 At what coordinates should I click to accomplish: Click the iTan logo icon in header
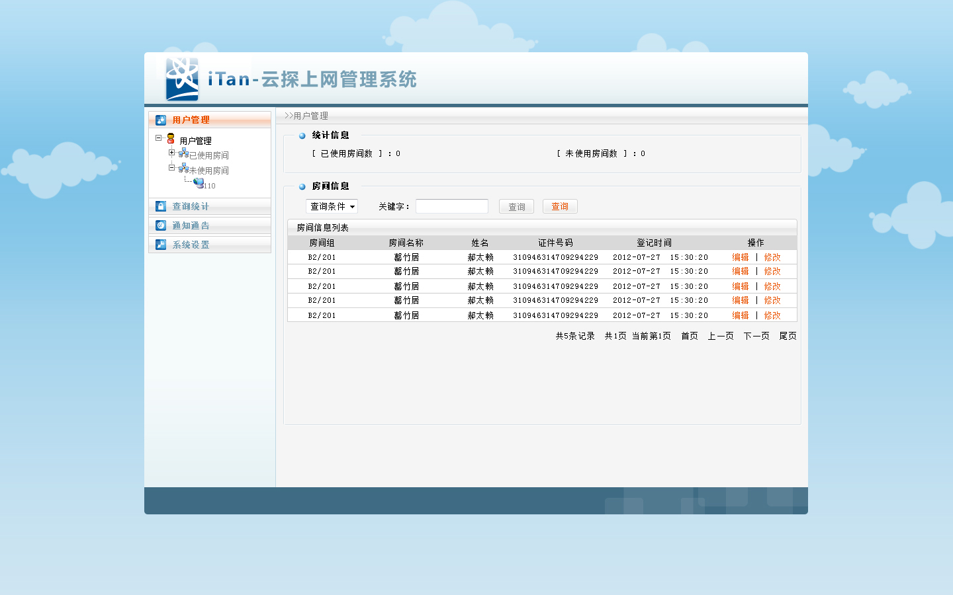pos(182,79)
